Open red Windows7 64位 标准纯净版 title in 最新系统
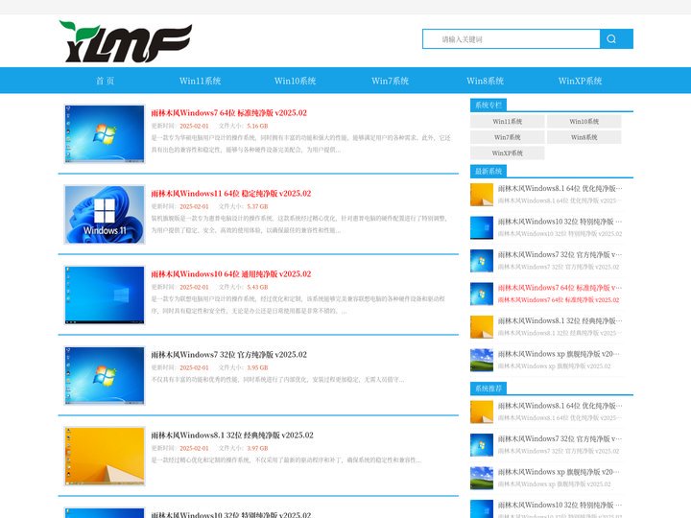The image size is (691, 518). 560,288
